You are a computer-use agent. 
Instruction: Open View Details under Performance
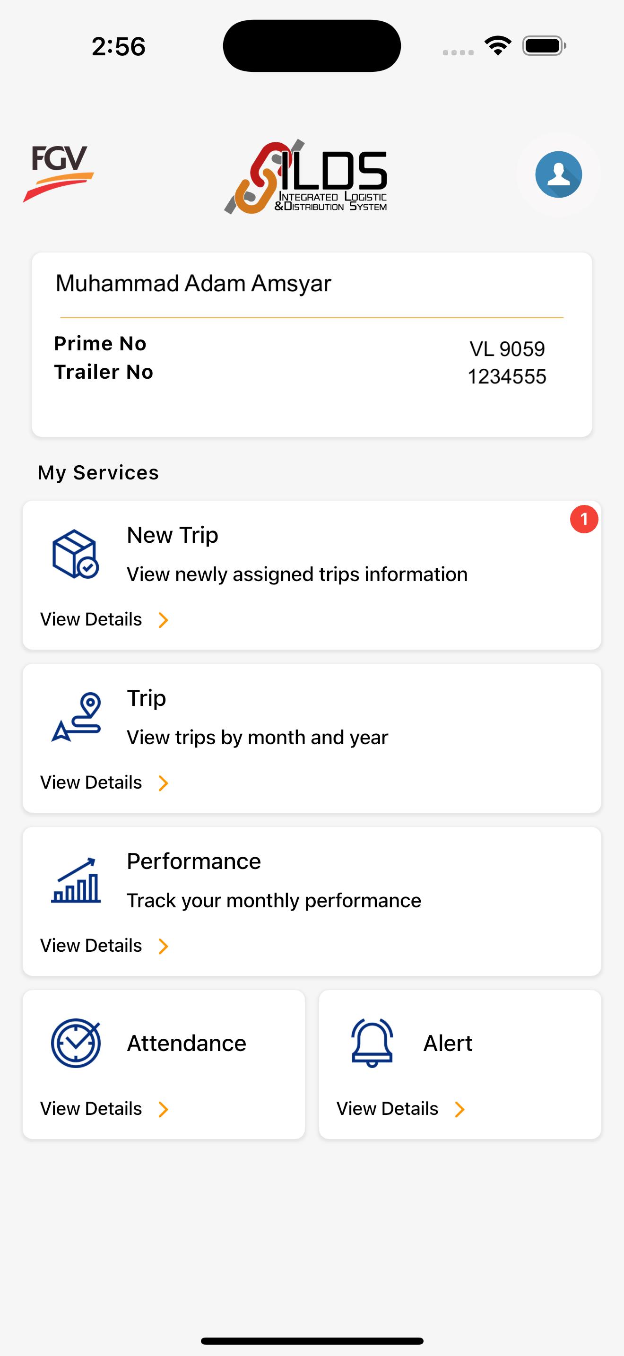[x=91, y=946]
